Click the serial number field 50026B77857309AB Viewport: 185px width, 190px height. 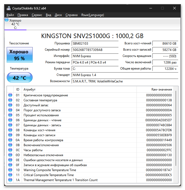95,50
